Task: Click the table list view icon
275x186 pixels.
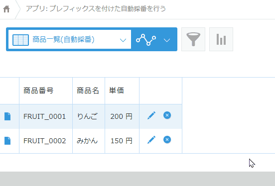Action: pos(21,40)
